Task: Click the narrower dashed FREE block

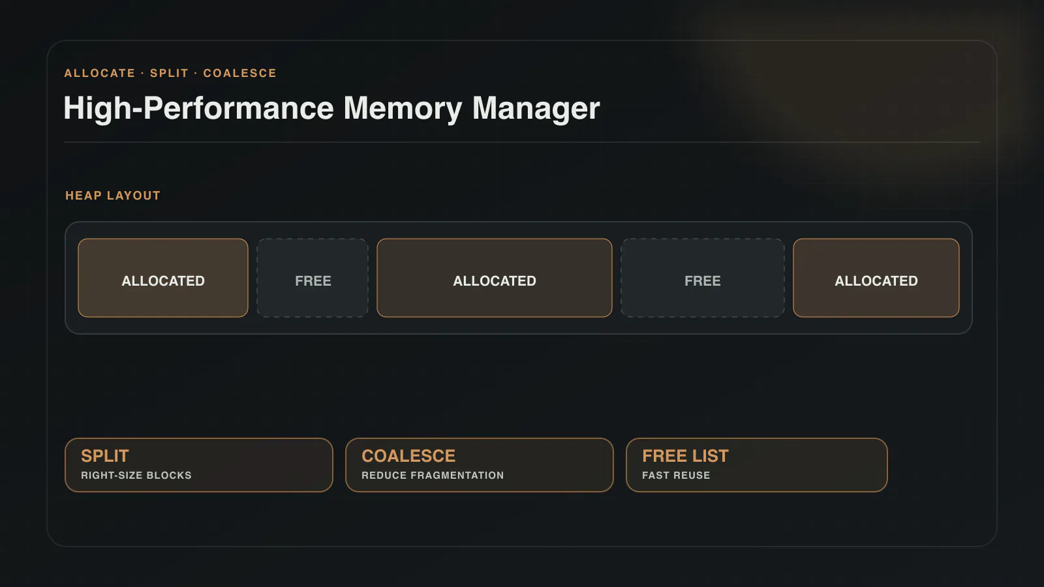Action: point(313,278)
